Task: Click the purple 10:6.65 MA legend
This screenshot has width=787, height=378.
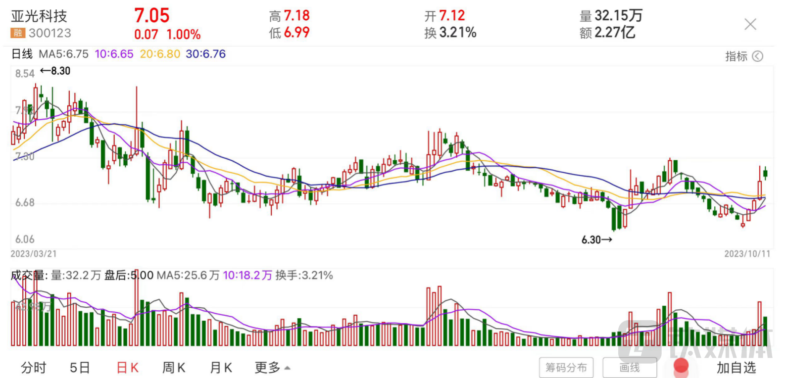Action: point(114,54)
